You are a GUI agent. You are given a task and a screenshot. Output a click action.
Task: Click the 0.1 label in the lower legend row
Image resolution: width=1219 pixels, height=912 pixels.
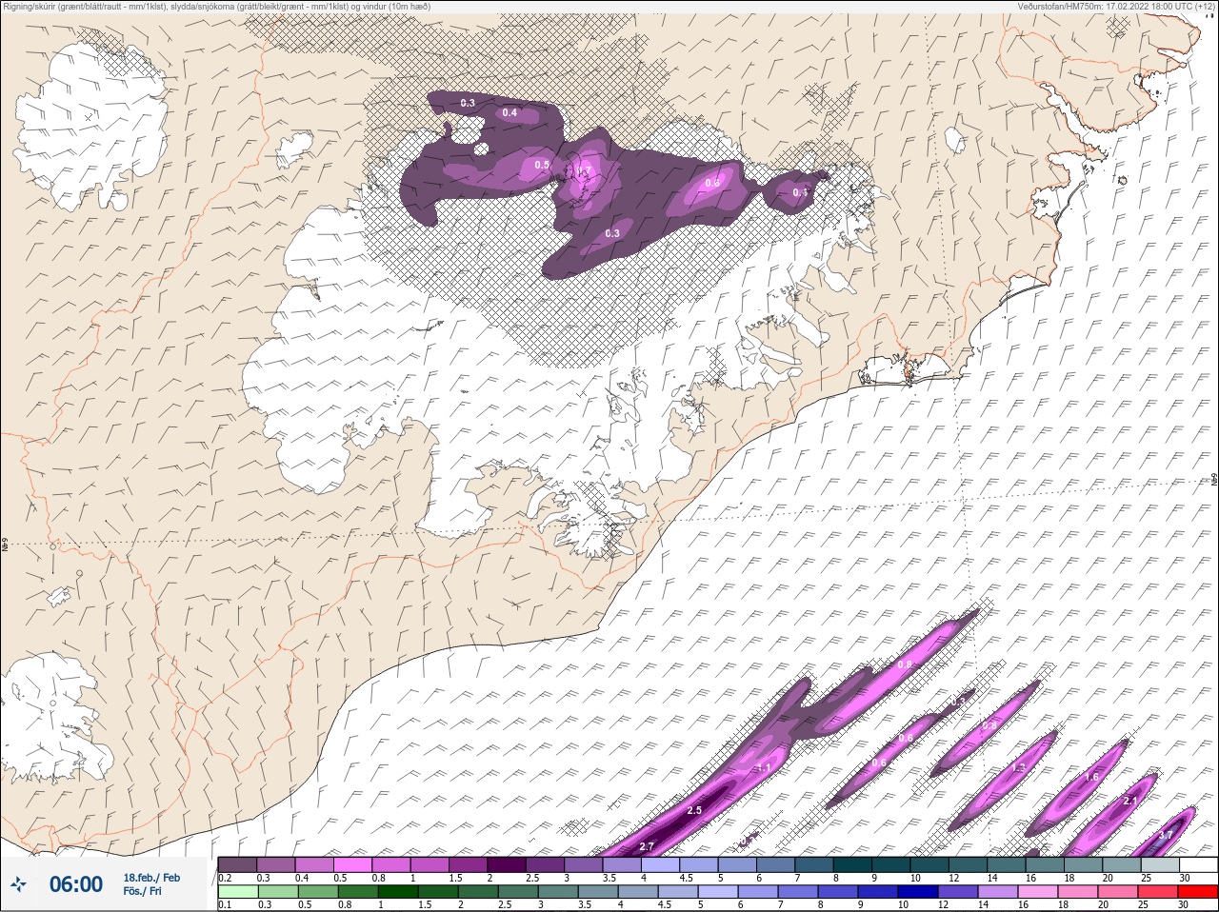coord(225,904)
